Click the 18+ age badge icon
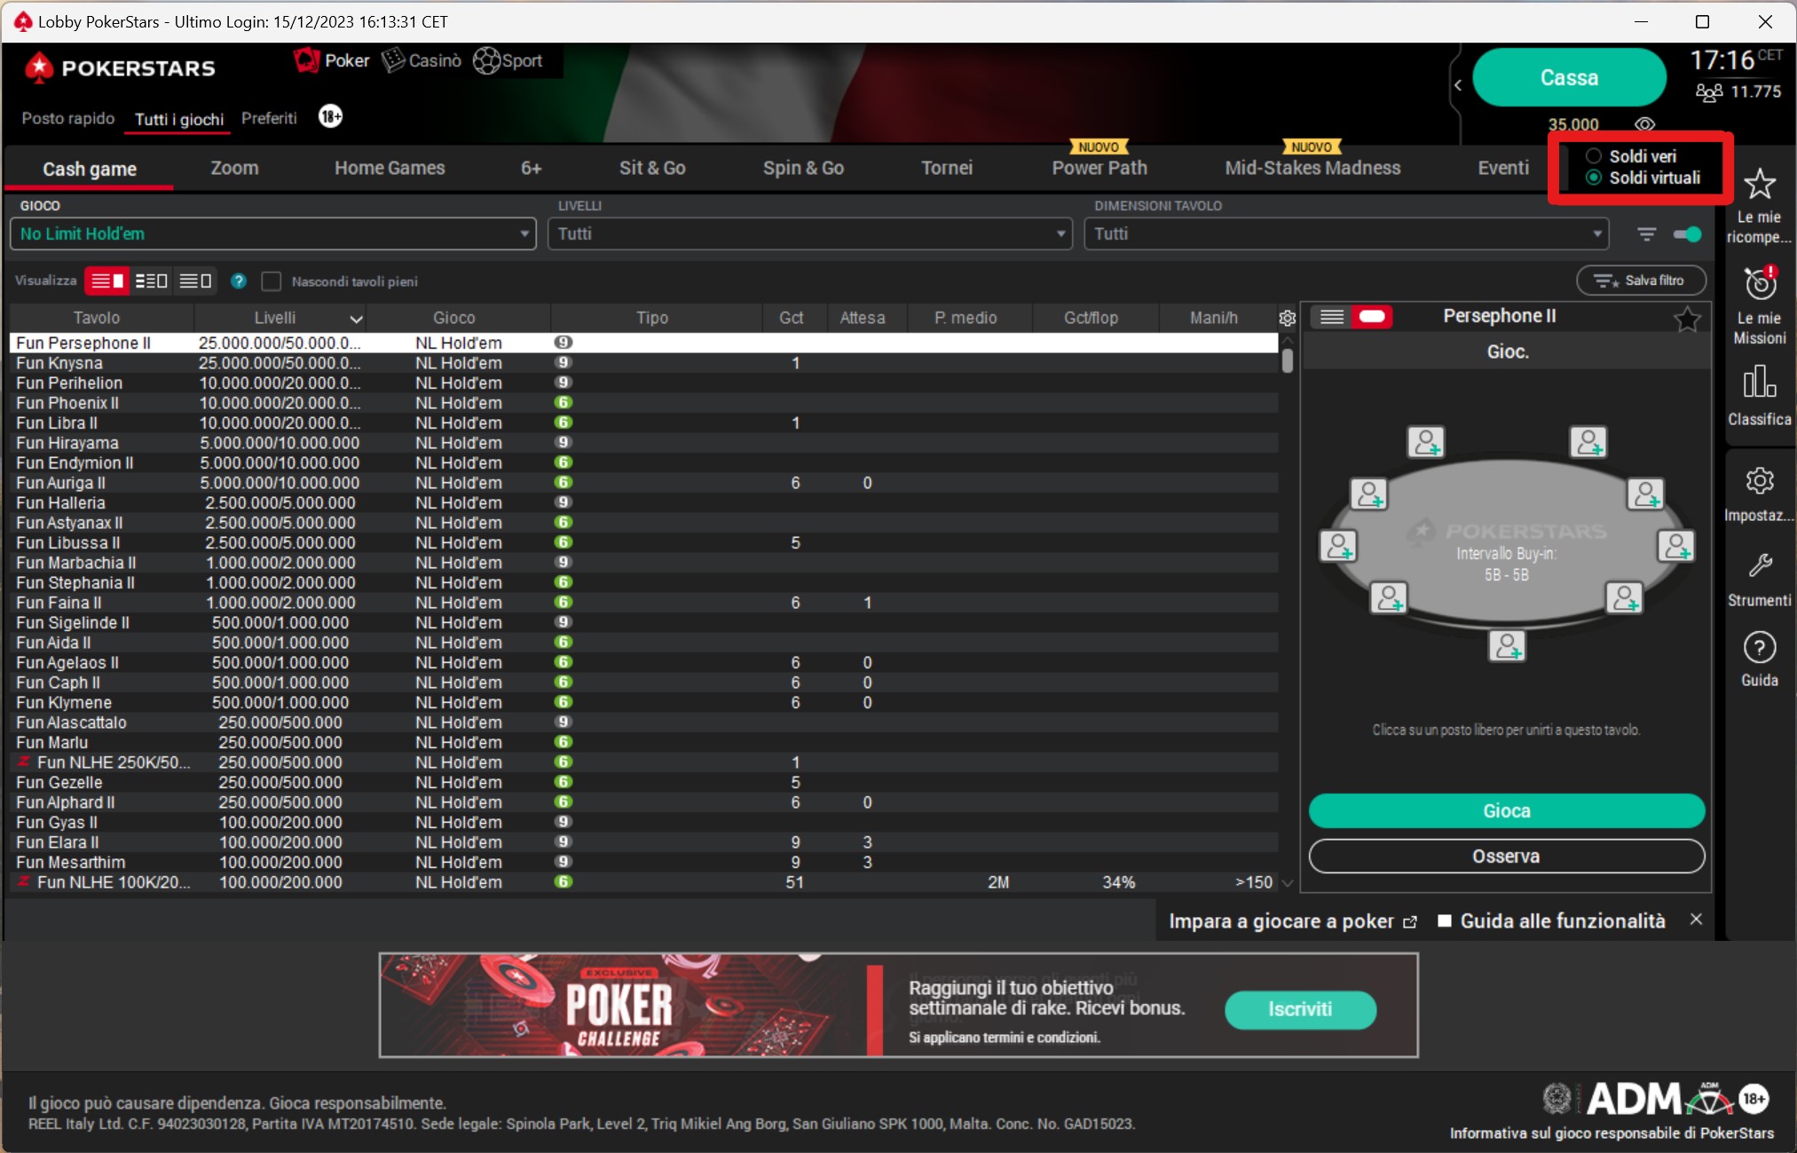The image size is (1797, 1153). click(x=330, y=116)
